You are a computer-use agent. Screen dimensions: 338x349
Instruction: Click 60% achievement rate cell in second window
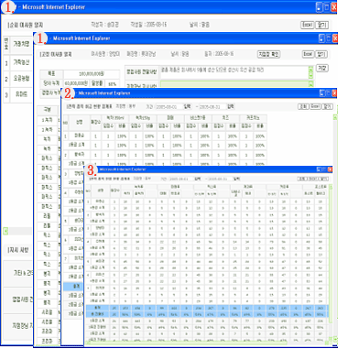113,83
